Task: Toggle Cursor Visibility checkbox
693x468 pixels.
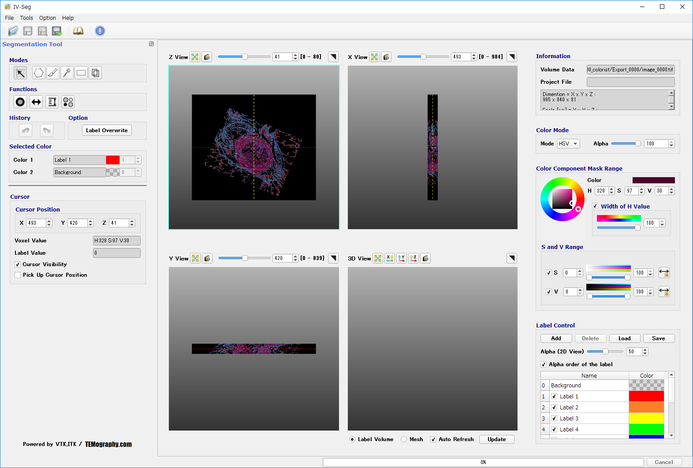Action: [18, 264]
